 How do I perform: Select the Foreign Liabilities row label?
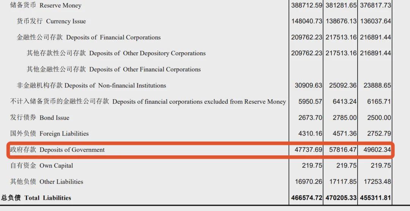(x=49, y=134)
